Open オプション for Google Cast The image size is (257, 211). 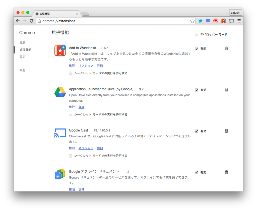86,148
